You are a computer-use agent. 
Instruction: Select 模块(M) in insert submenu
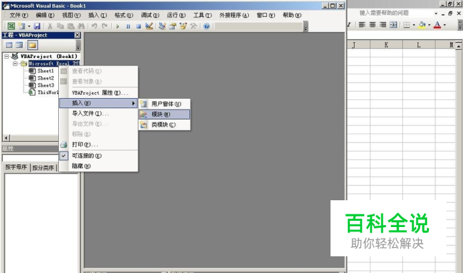point(165,114)
